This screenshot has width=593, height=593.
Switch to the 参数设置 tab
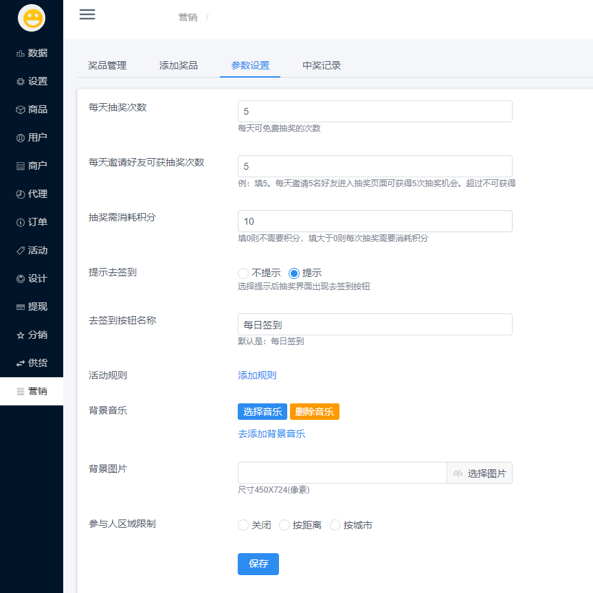pos(250,65)
